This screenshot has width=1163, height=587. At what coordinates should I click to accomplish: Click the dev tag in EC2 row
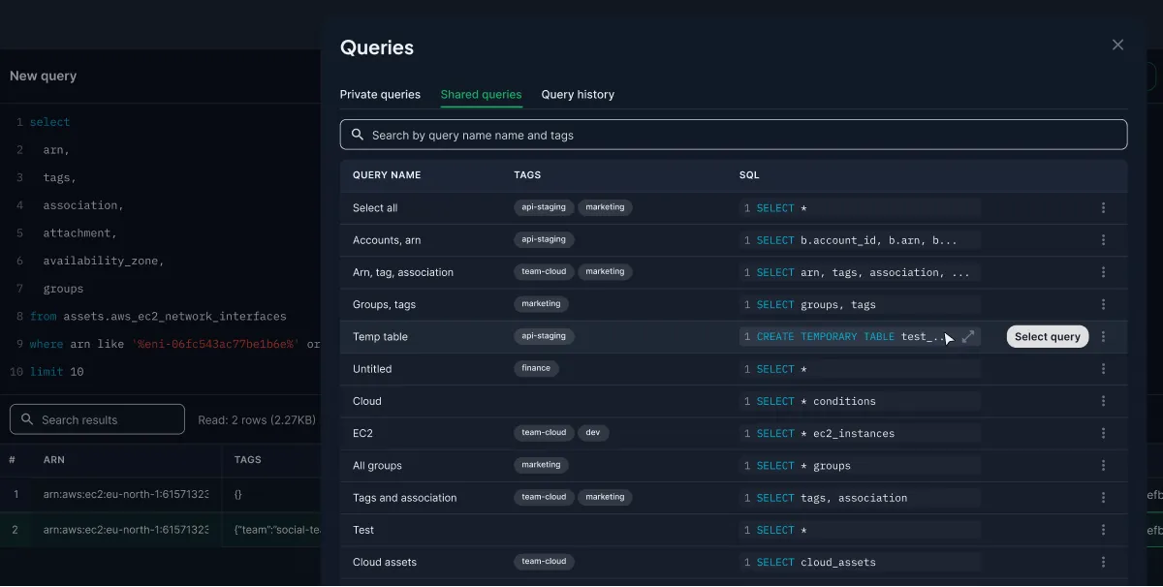[593, 433]
